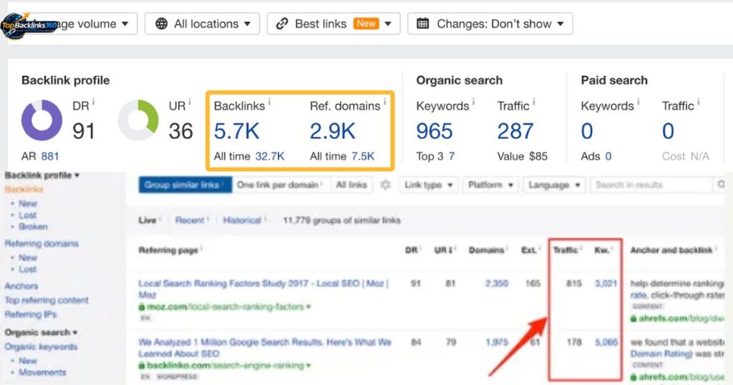Switch to the Recent tab

pos(189,220)
